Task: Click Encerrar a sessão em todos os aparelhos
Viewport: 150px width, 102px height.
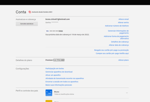Action: [62, 82]
